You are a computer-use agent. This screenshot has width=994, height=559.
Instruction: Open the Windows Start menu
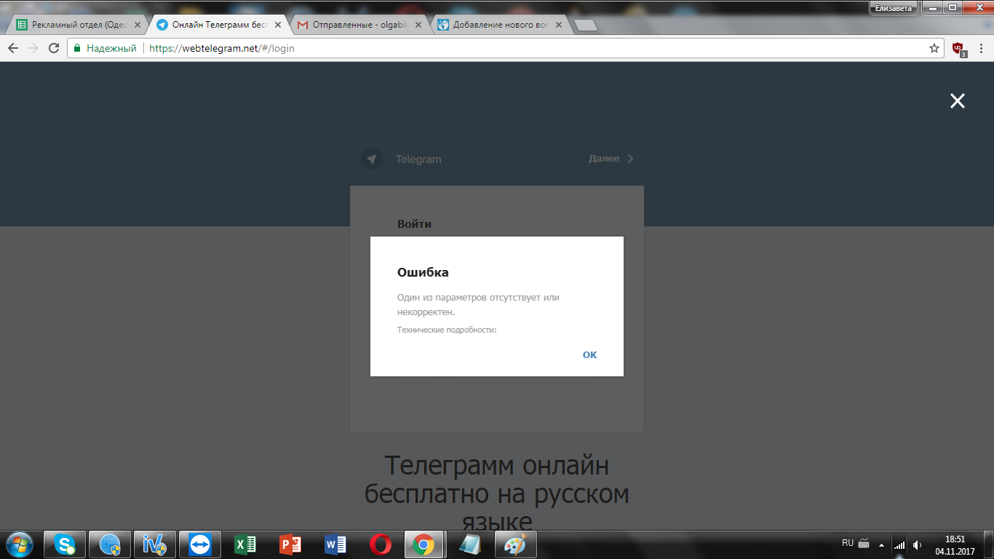[x=19, y=544]
